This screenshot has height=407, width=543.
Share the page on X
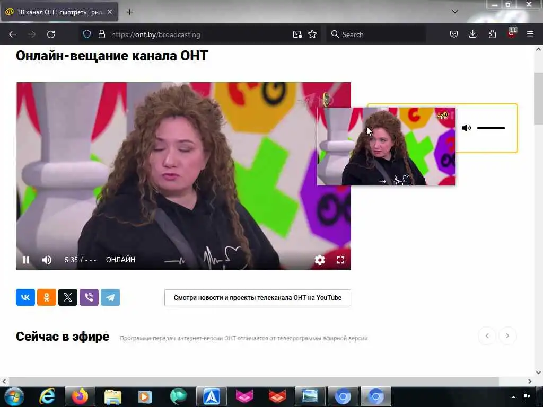68,297
